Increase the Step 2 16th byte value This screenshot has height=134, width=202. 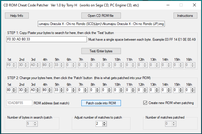point(193,89)
